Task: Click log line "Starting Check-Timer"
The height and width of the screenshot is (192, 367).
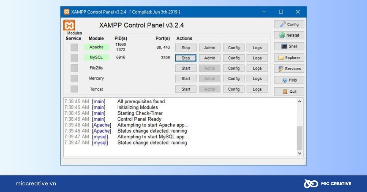Action: tap(140, 113)
